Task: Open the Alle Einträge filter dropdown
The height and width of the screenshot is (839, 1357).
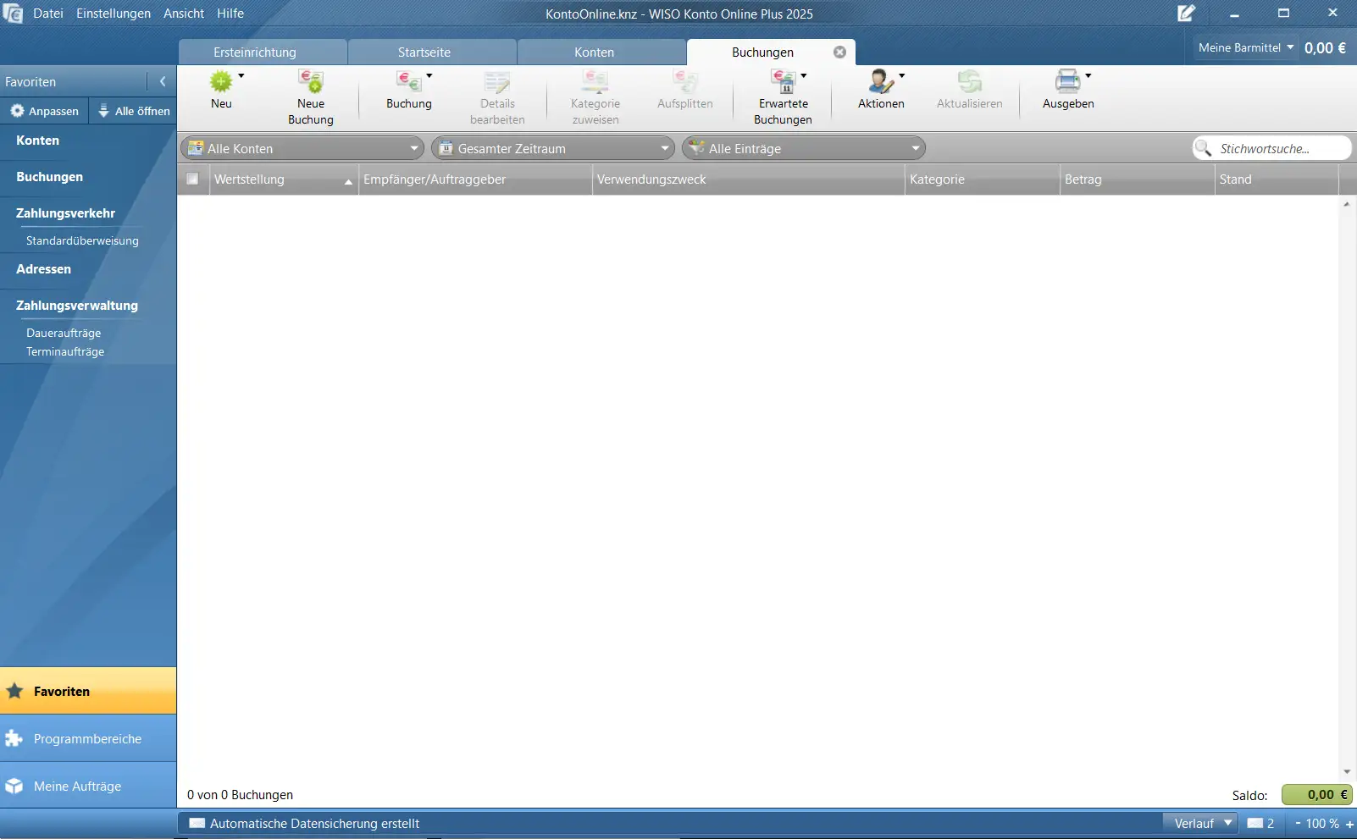Action: [x=803, y=148]
